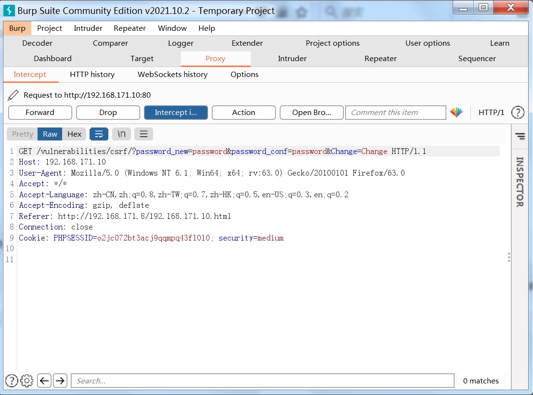Switch message view to Raw
The image size is (533, 395).
coord(50,134)
